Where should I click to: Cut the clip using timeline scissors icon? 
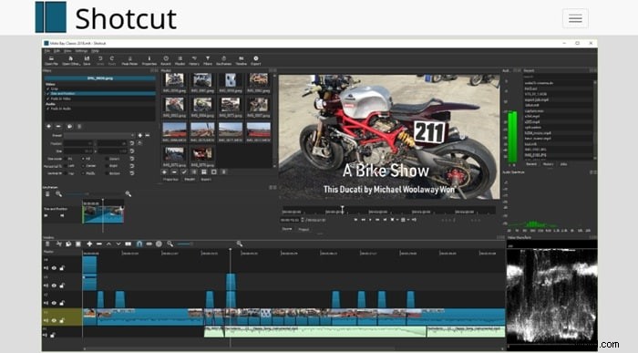(59, 244)
